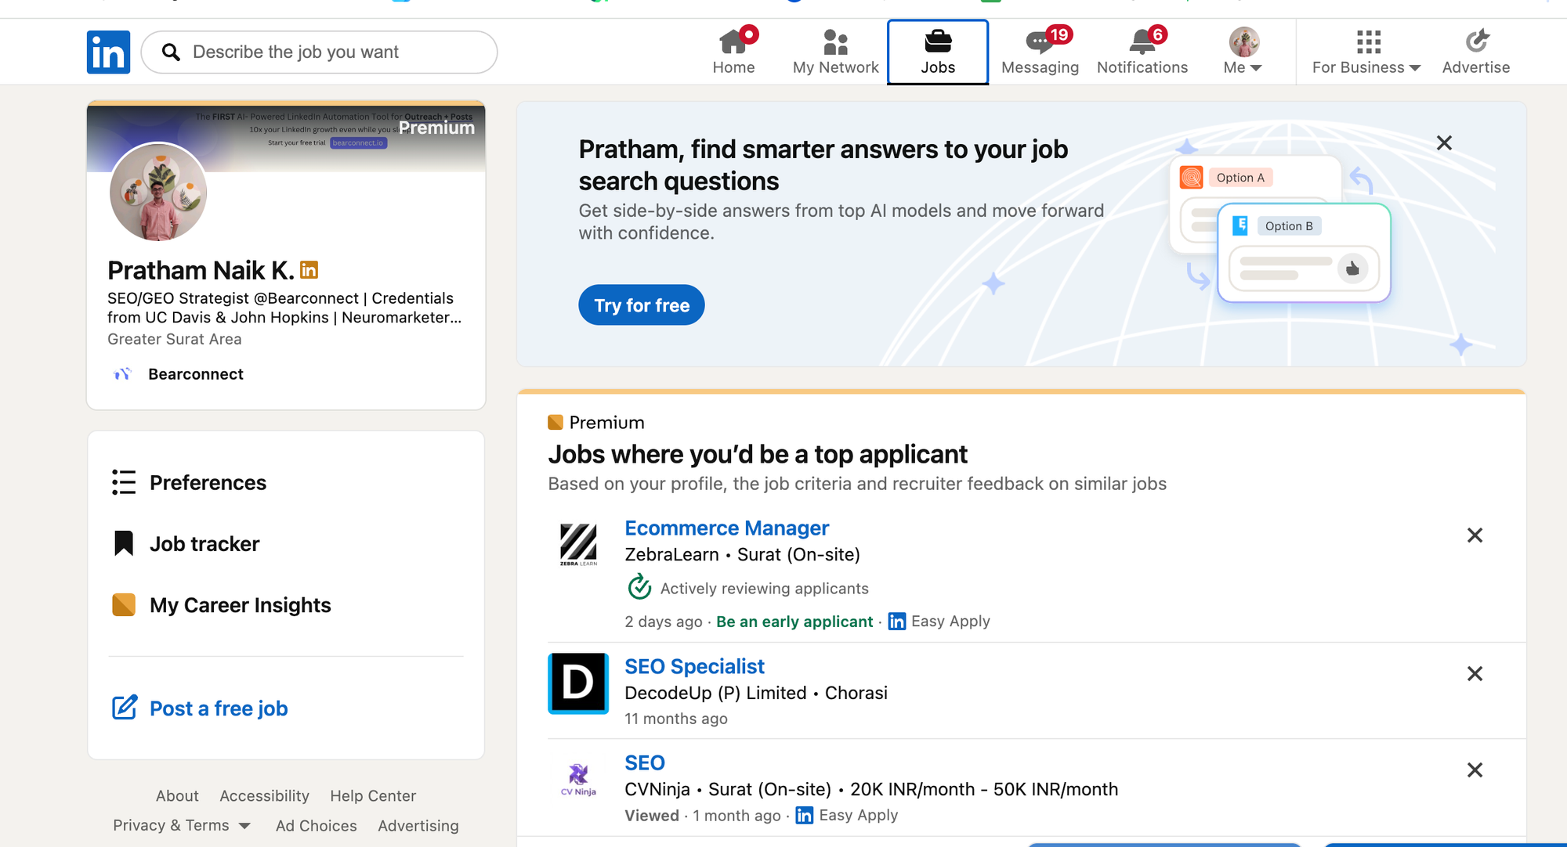Click the 'Greater Surat Area' location text
1567x847 pixels.
click(175, 339)
